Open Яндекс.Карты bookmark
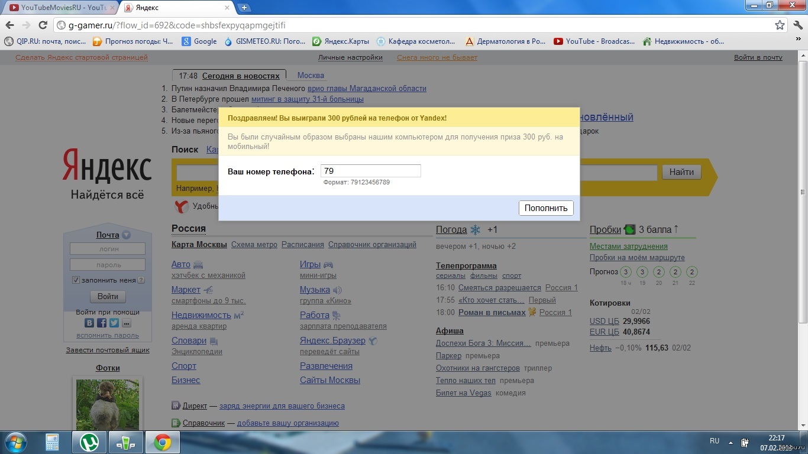808x454 pixels. [x=341, y=41]
